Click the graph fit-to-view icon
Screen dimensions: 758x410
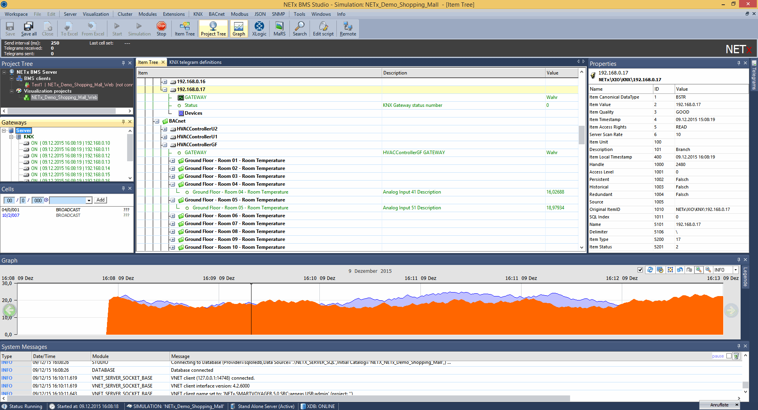pyautogui.click(x=670, y=270)
